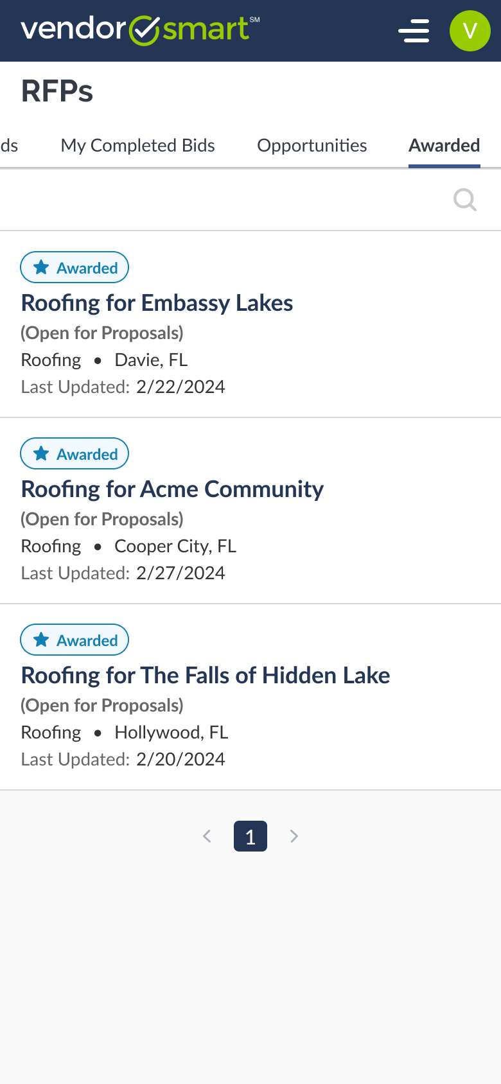Image resolution: width=501 pixels, height=1084 pixels.
Task: Switch to My Completed Bids tab
Action: click(137, 146)
